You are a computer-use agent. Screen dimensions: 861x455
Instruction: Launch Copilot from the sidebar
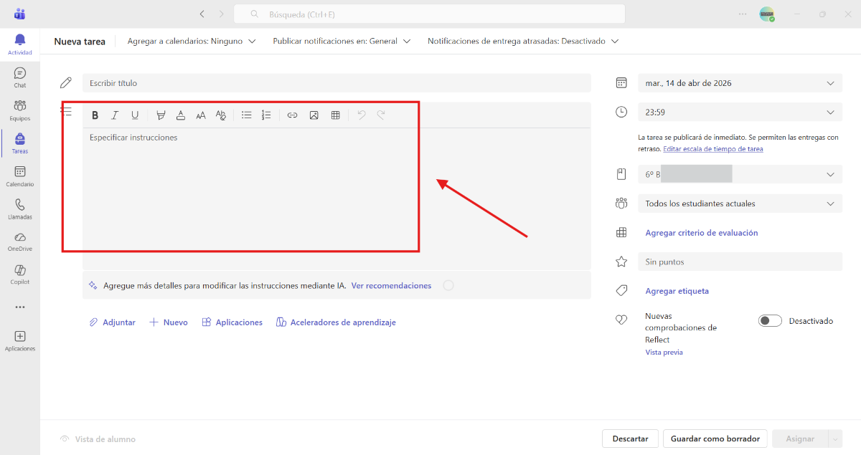[20, 274]
